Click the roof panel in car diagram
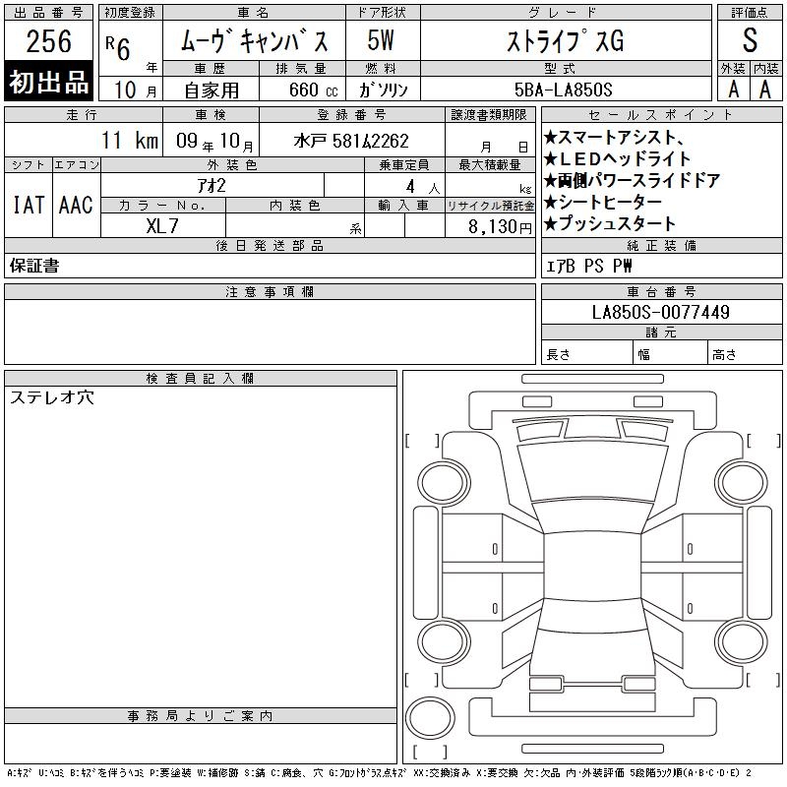 (592, 567)
